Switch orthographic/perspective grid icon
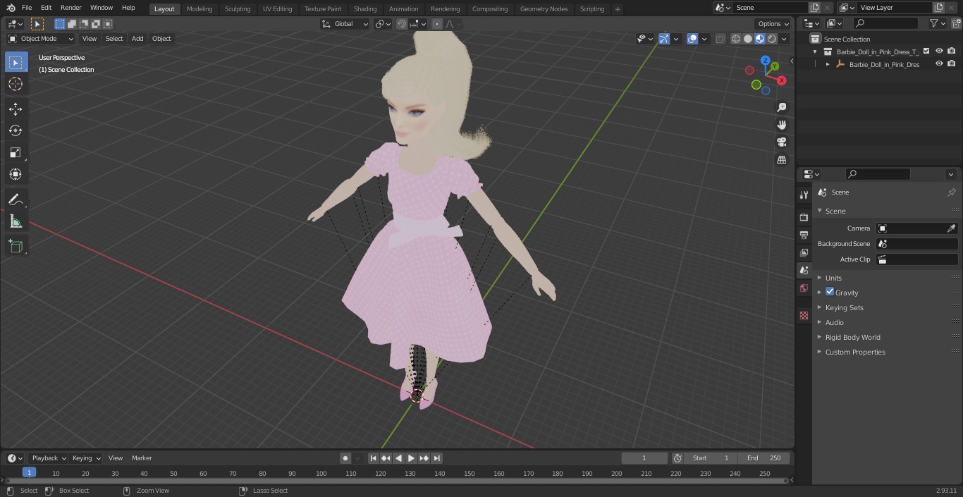Image resolution: width=963 pixels, height=497 pixels. pyautogui.click(x=781, y=160)
